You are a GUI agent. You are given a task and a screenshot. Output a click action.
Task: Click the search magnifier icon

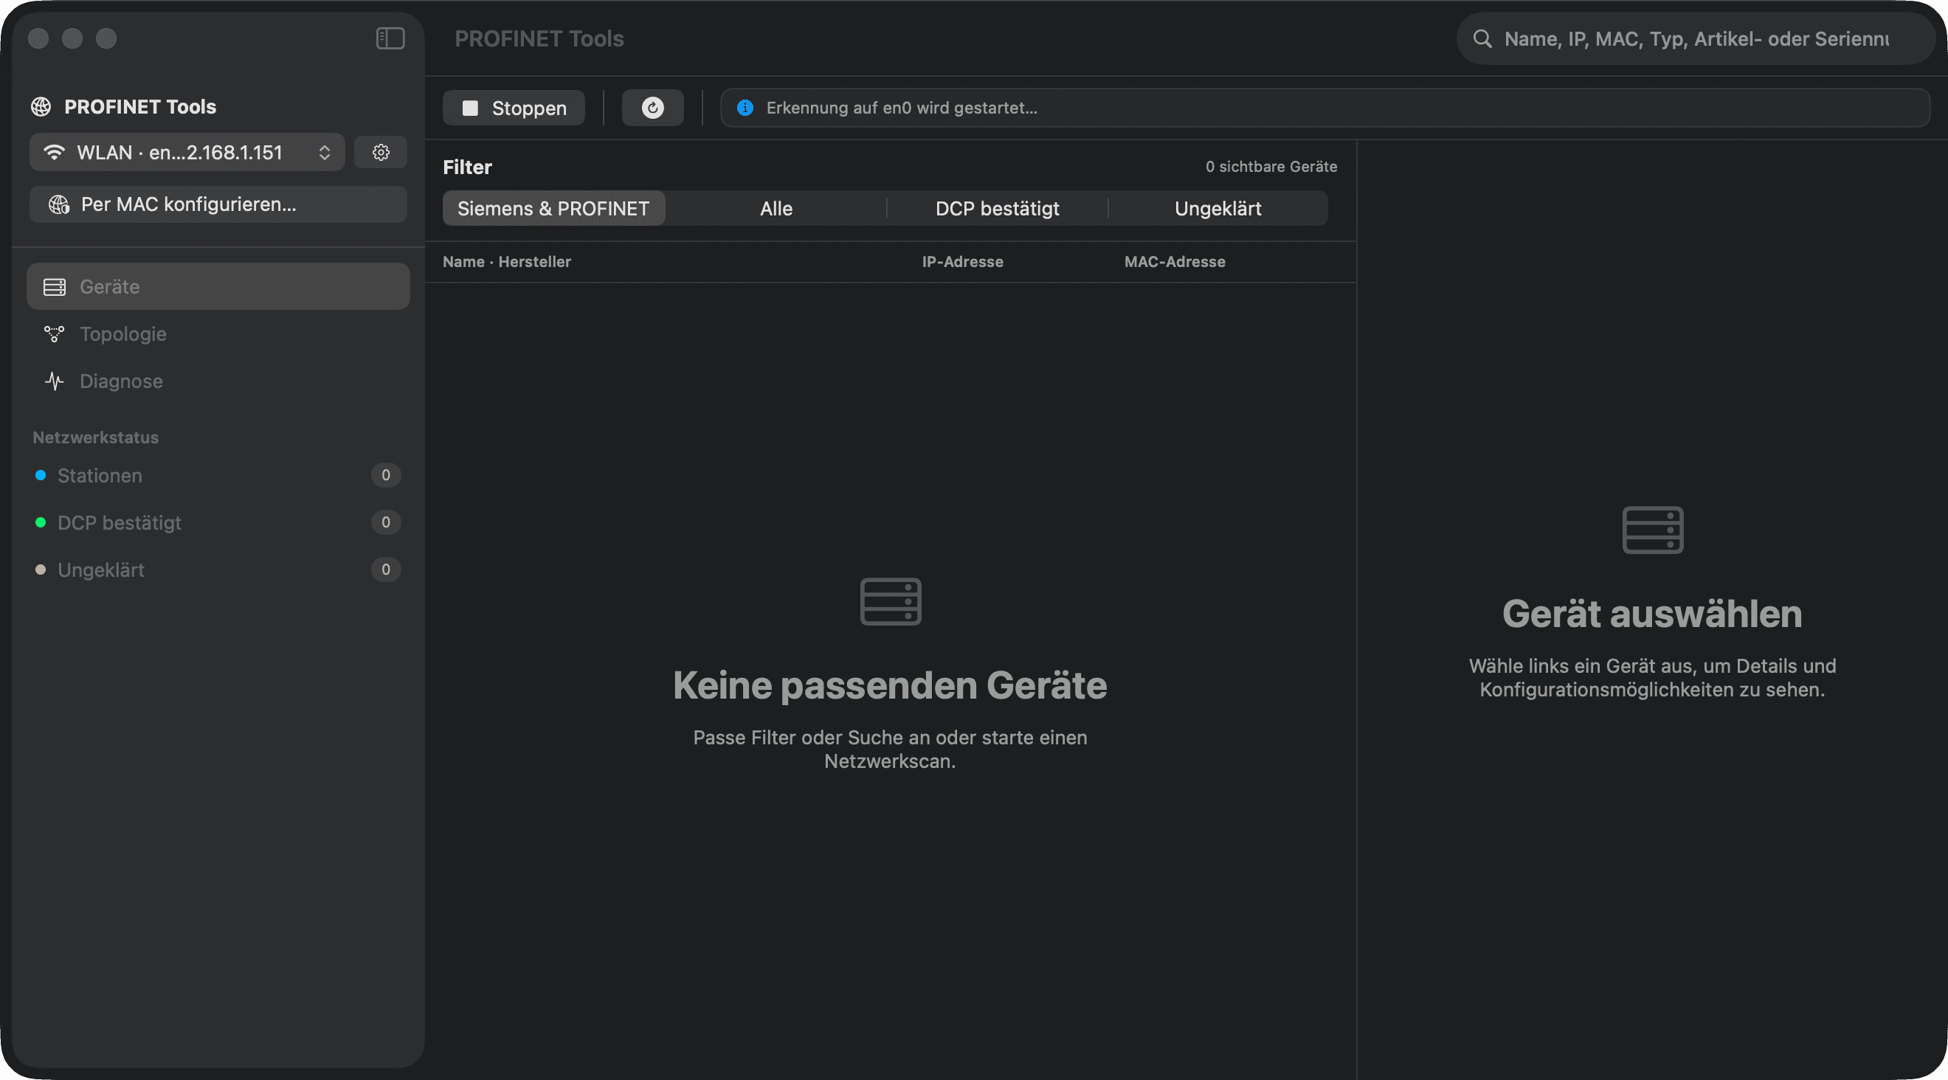tap(1482, 38)
